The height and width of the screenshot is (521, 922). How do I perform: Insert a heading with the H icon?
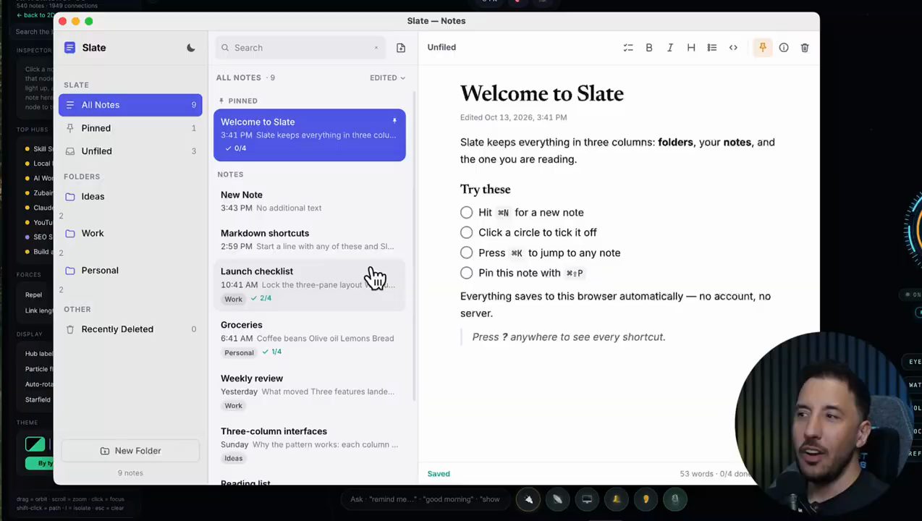(691, 48)
